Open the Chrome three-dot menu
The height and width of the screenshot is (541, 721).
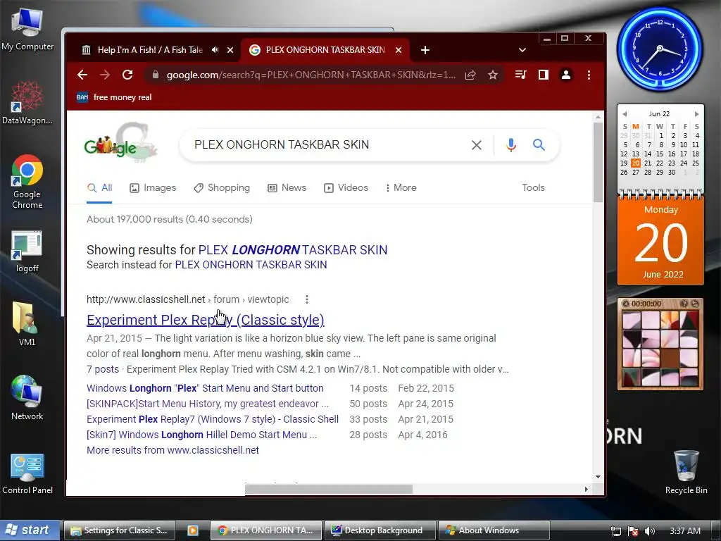[589, 75]
